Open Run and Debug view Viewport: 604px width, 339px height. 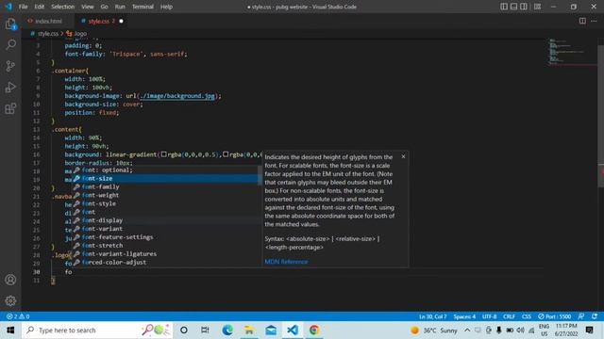click(x=10, y=88)
